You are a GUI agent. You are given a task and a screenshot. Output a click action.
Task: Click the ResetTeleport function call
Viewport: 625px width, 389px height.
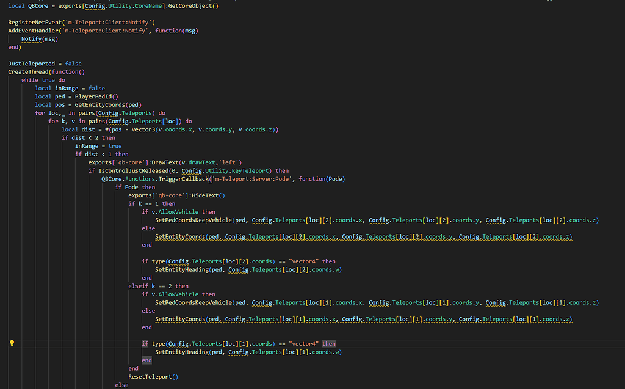coord(150,376)
